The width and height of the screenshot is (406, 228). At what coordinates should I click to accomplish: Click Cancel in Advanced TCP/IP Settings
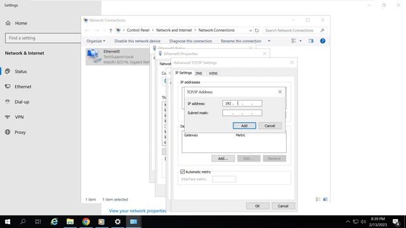click(283, 206)
